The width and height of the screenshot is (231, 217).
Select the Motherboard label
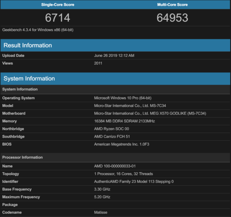(x=14, y=114)
